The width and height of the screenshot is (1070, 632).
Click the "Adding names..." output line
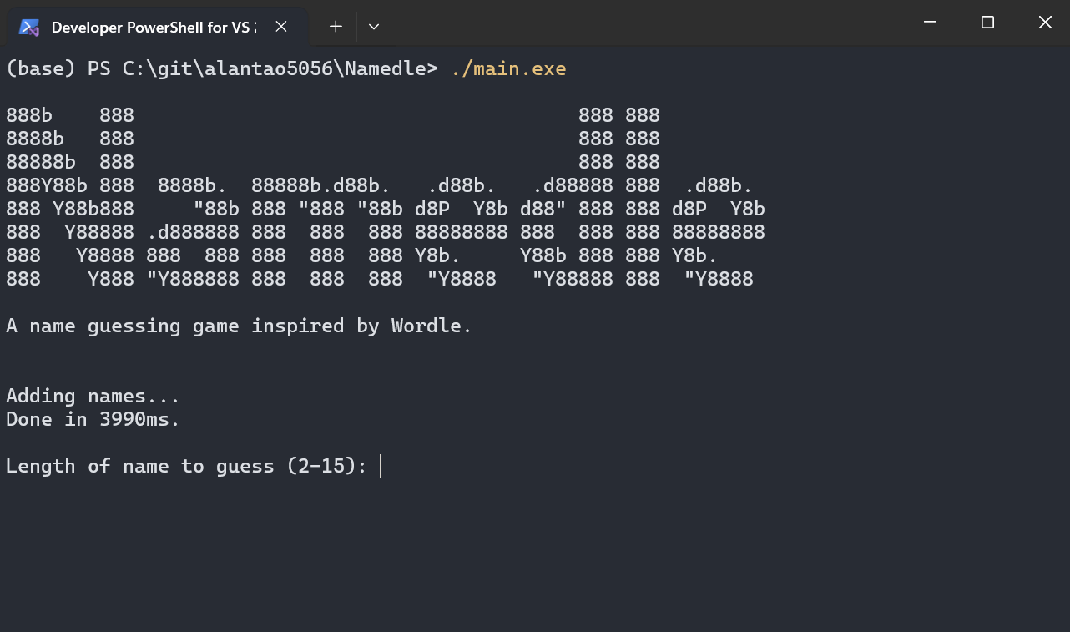coord(93,396)
